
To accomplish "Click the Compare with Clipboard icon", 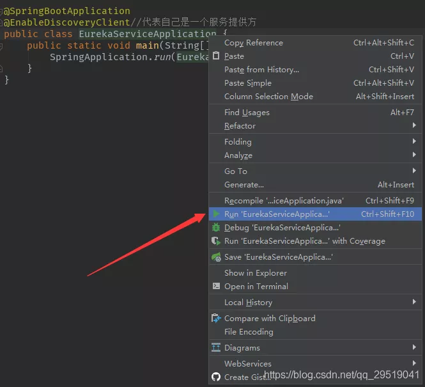I will click(216, 318).
